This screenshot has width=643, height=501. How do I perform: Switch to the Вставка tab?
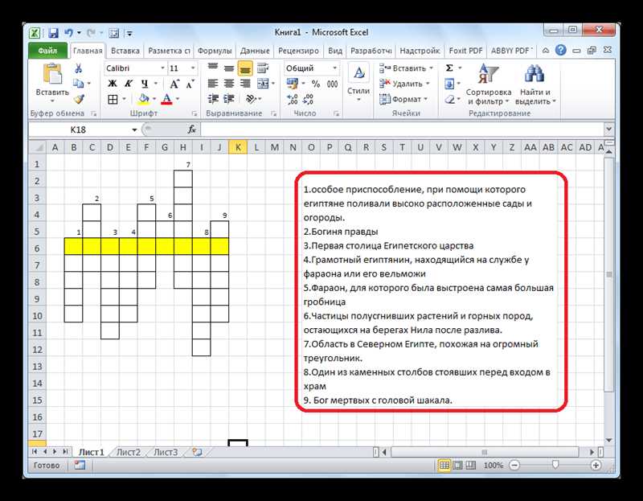(125, 51)
